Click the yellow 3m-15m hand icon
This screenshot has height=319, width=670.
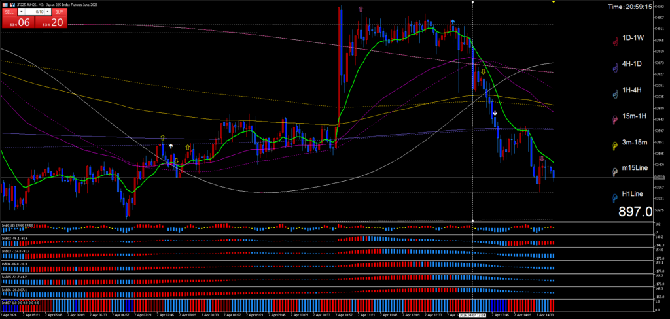pos(614,145)
